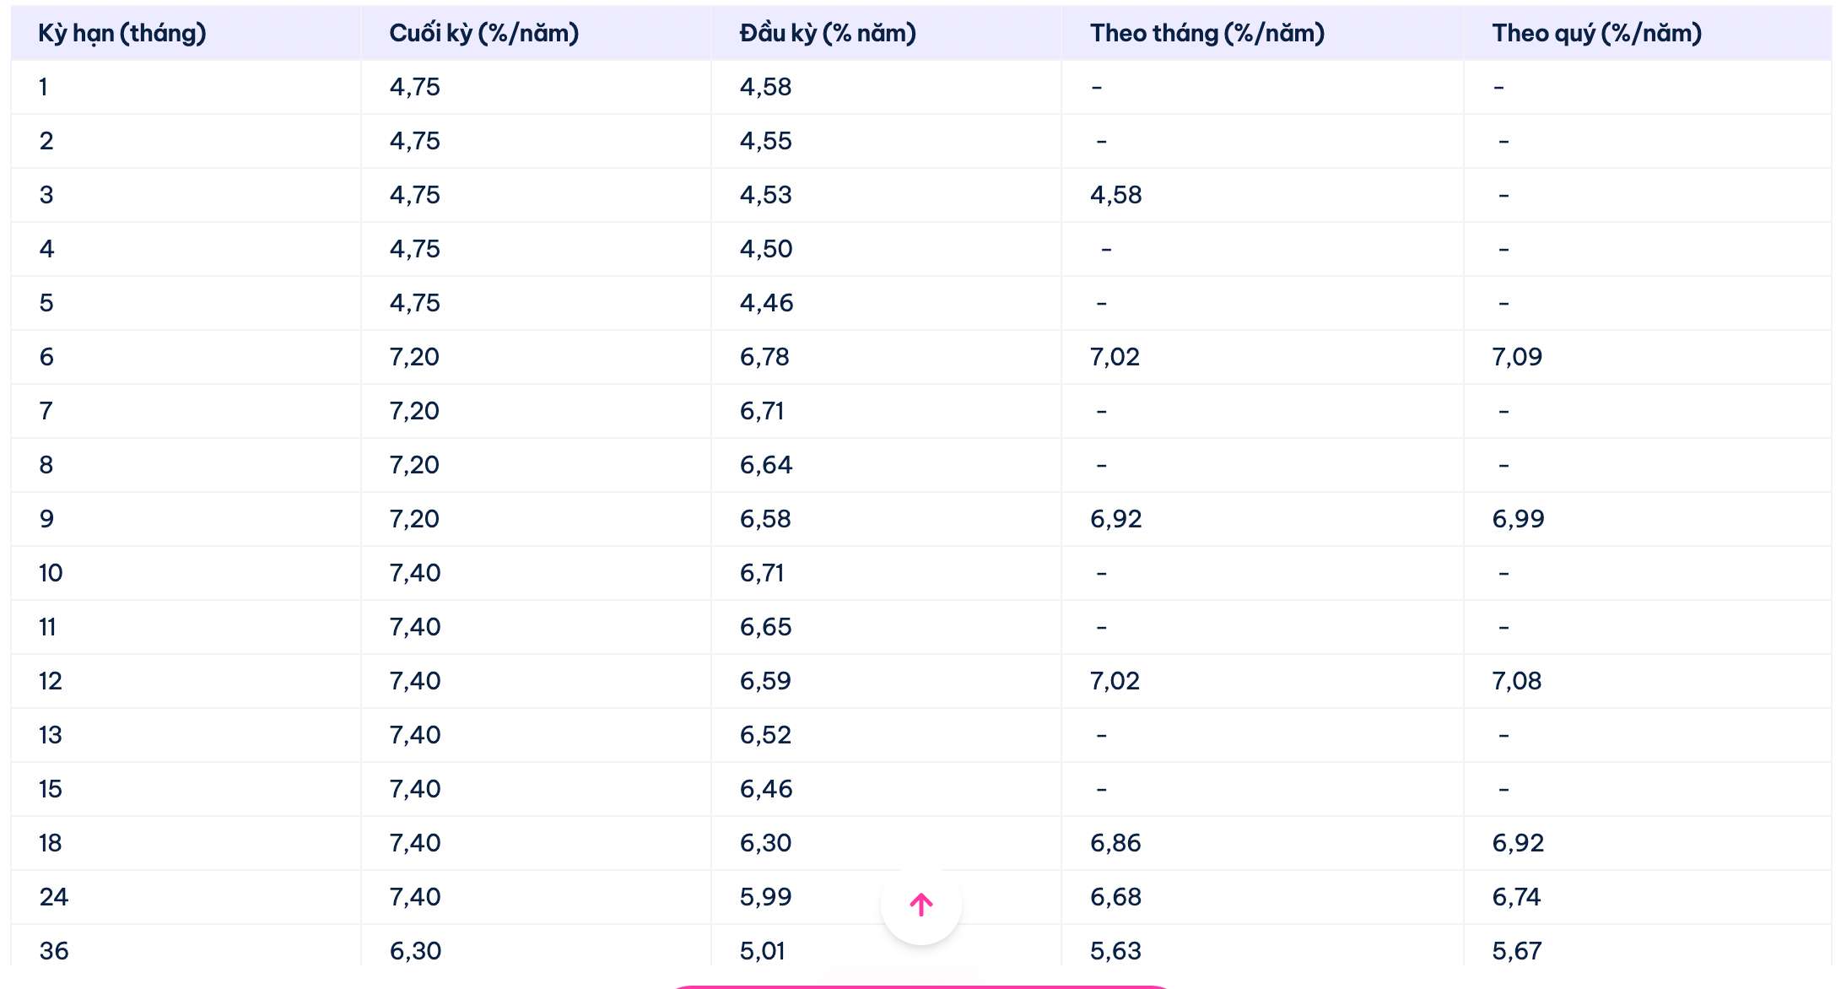Click the pink scroll-to-top arrow button
The width and height of the screenshot is (1841, 989).
tap(920, 905)
